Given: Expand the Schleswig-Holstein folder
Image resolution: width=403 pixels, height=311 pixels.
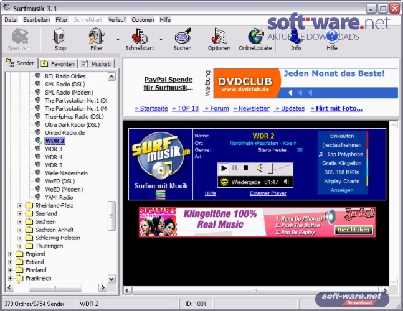Looking at the screenshot, I should (x=20, y=238).
